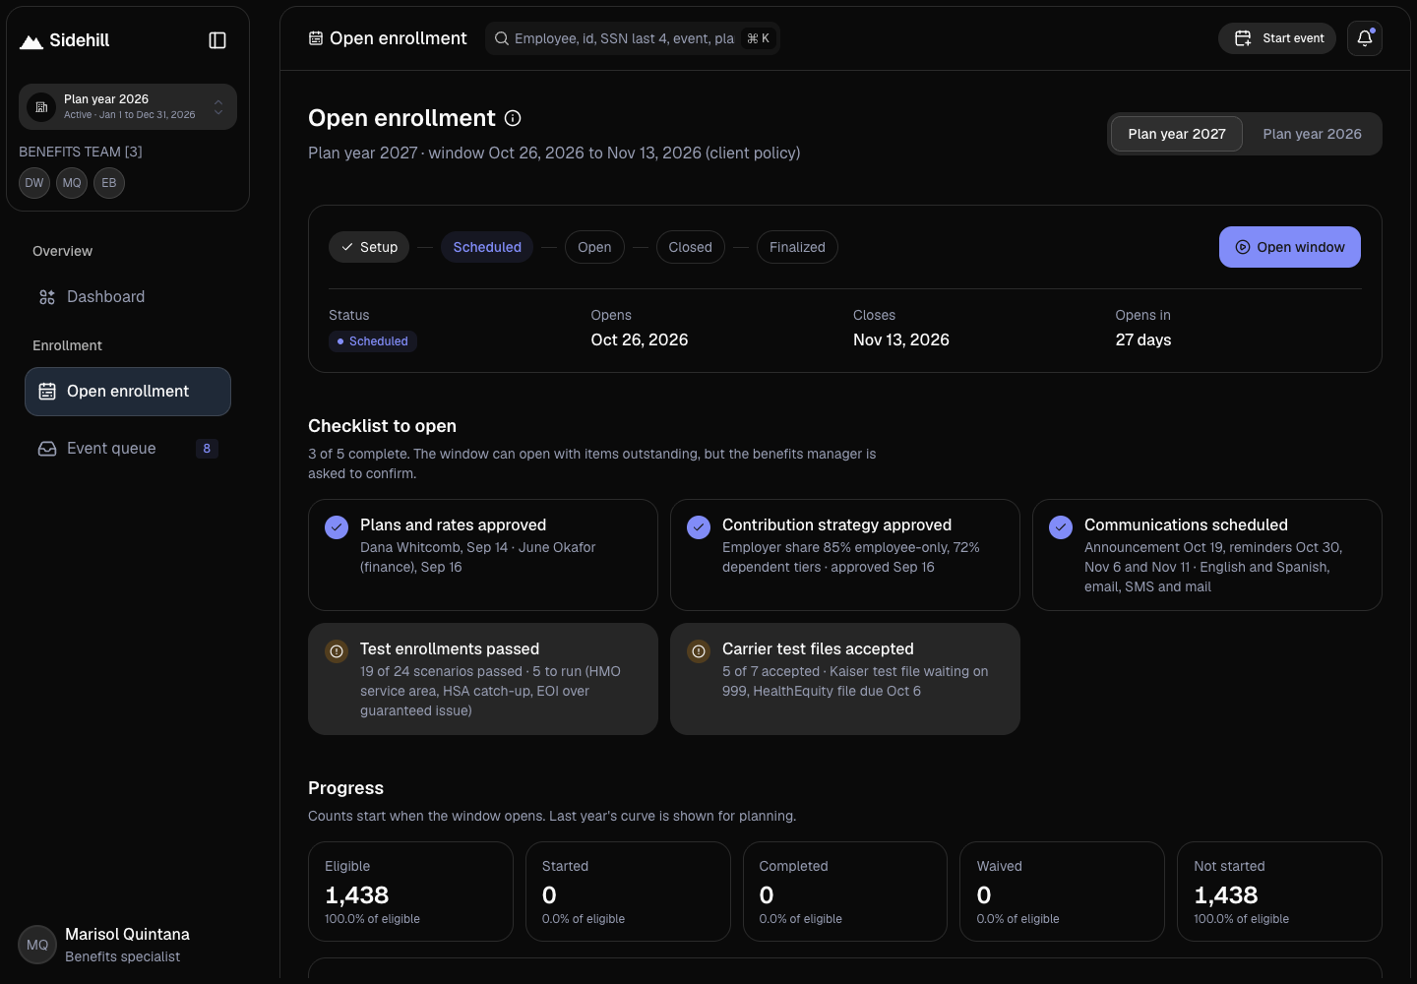The width and height of the screenshot is (1417, 984).
Task: Select the Setup stage step
Action: pos(369,247)
